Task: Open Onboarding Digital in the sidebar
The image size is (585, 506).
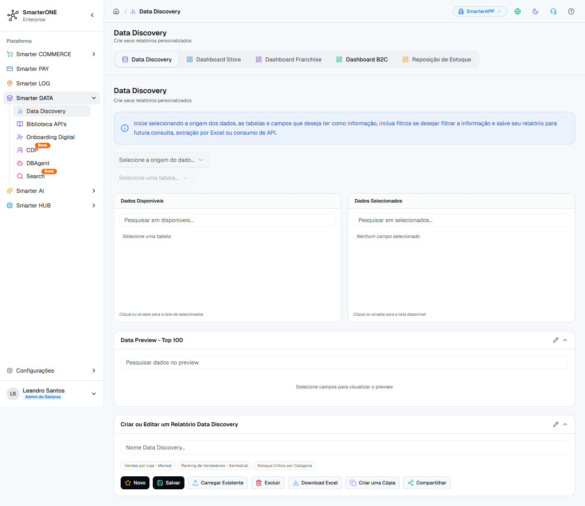Action: [52, 137]
